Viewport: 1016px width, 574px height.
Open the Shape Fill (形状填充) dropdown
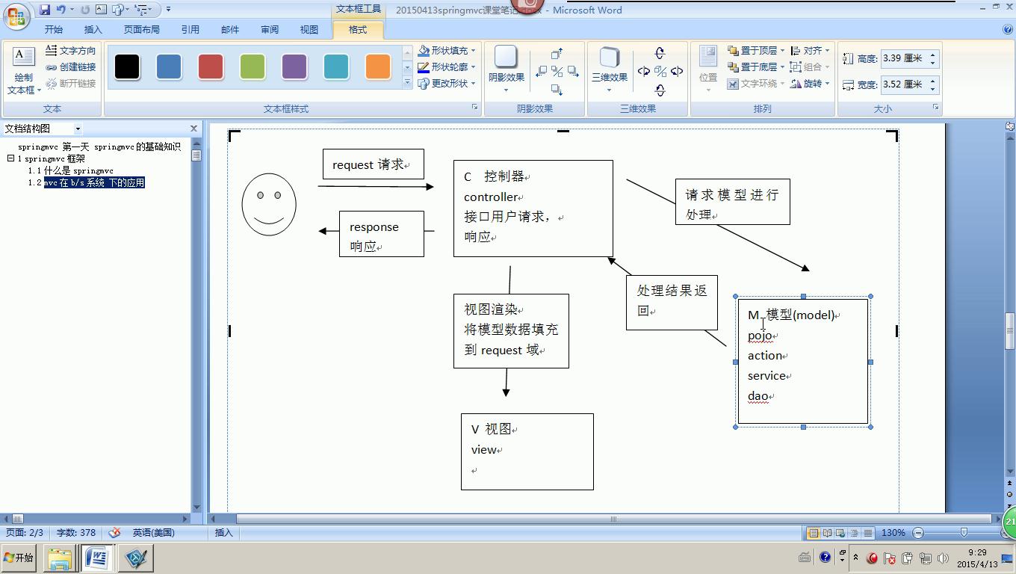tap(447, 50)
